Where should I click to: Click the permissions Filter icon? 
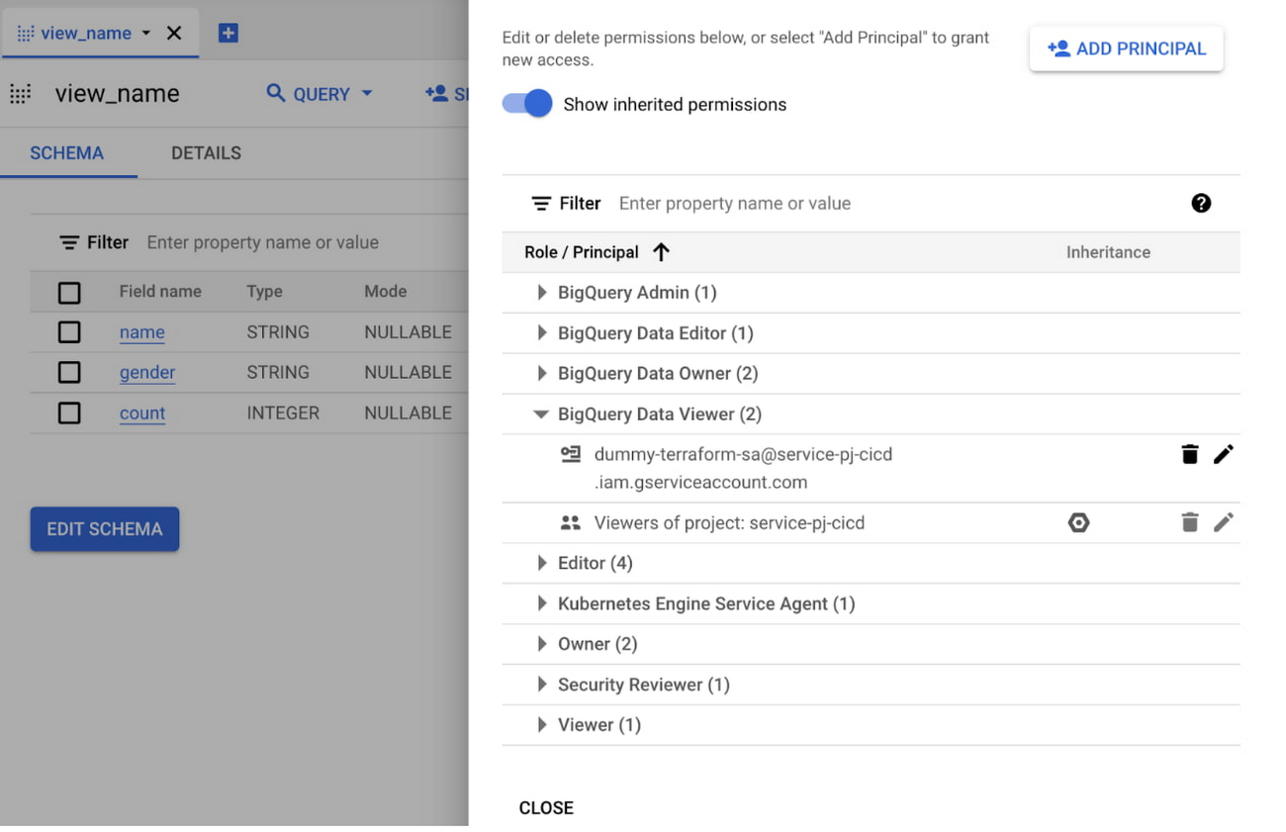click(541, 204)
